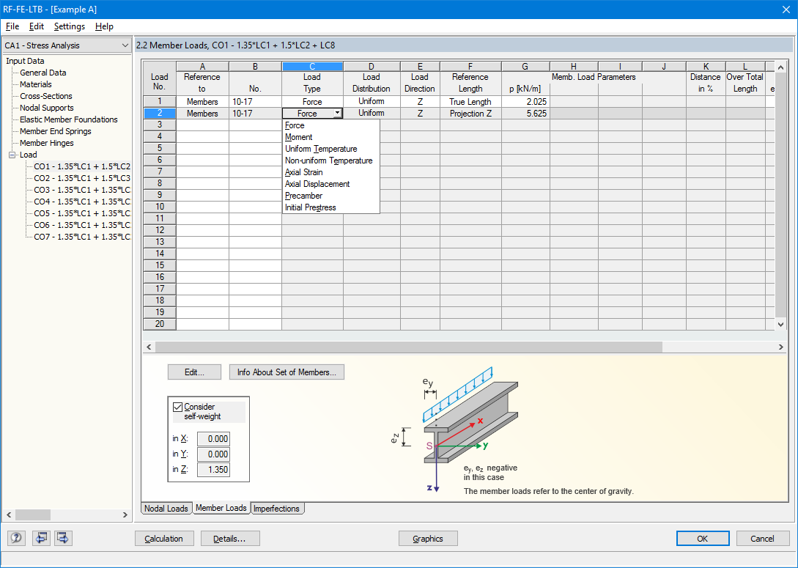Click row 1 Force load type cell
The height and width of the screenshot is (568, 798).
[312, 102]
